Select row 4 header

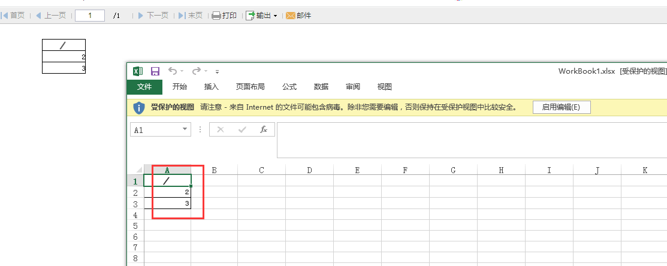[x=135, y=214]
